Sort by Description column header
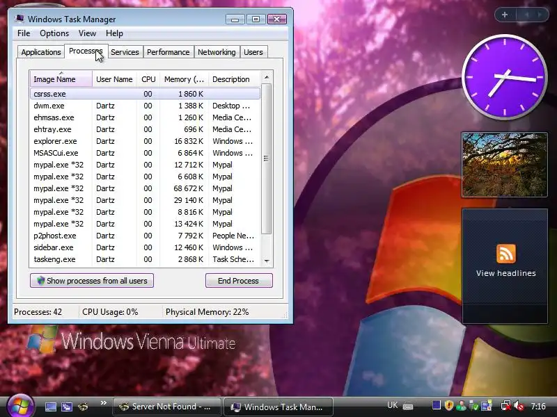 235,79
